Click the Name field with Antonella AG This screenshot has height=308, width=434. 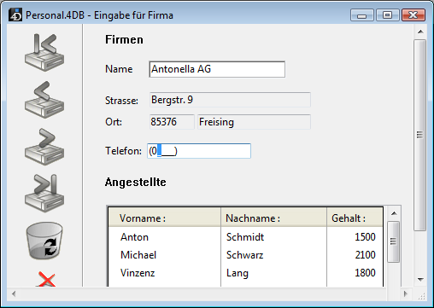pyautogui.click(x=217, y=69)
